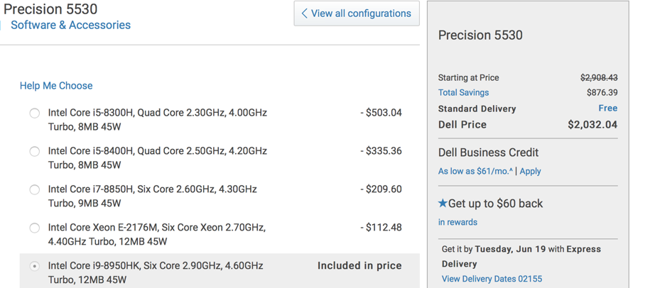Viewport: 650px width, 288px height.
Task: Select the Intel Core i5-8400H radio button
Action: coord(34,152)
